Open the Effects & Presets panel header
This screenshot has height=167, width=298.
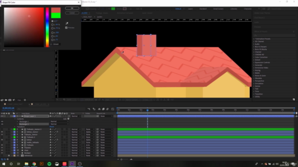[261, 32]
